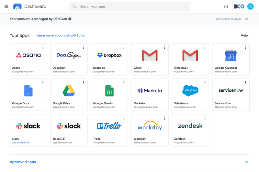Screen dimensions: 259x172
Task: Open the Workday card three-dot menu
Action: click(x=164, y=118)
